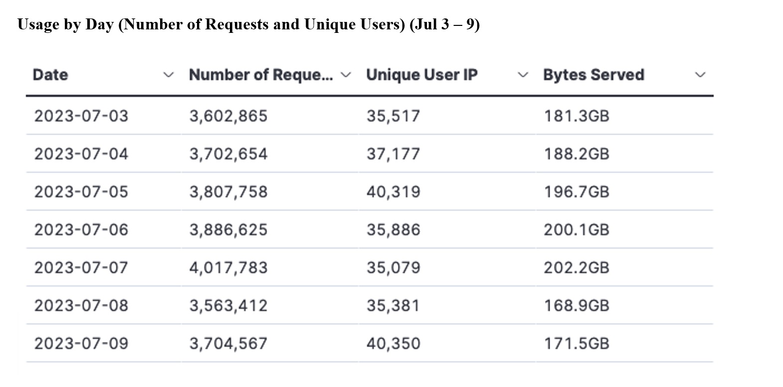The height and width of the screenshot is (387, 783).
Task: Click the 3,886,625 requests cell
Action: click(x=228, y=230)
